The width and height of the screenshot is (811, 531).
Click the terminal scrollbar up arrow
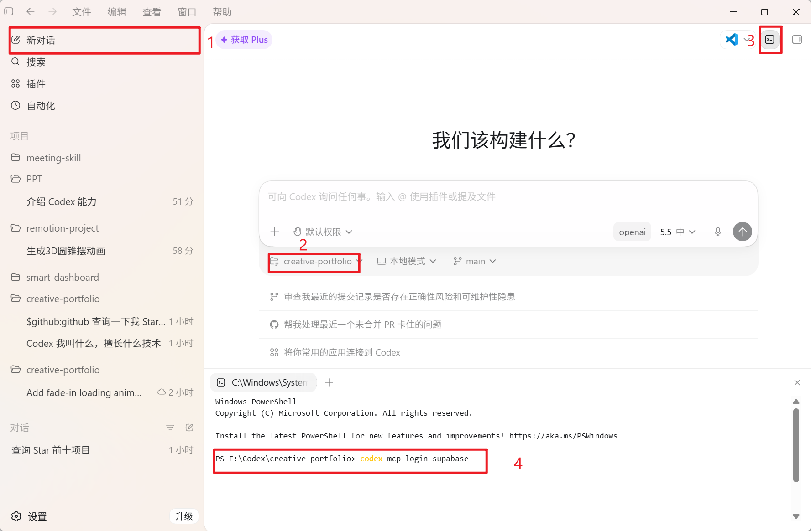tap(796, 402)
